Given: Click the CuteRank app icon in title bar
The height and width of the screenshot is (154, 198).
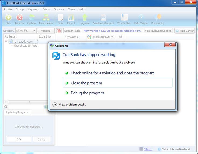Looking at the screenshot, I should pos(4,3).
